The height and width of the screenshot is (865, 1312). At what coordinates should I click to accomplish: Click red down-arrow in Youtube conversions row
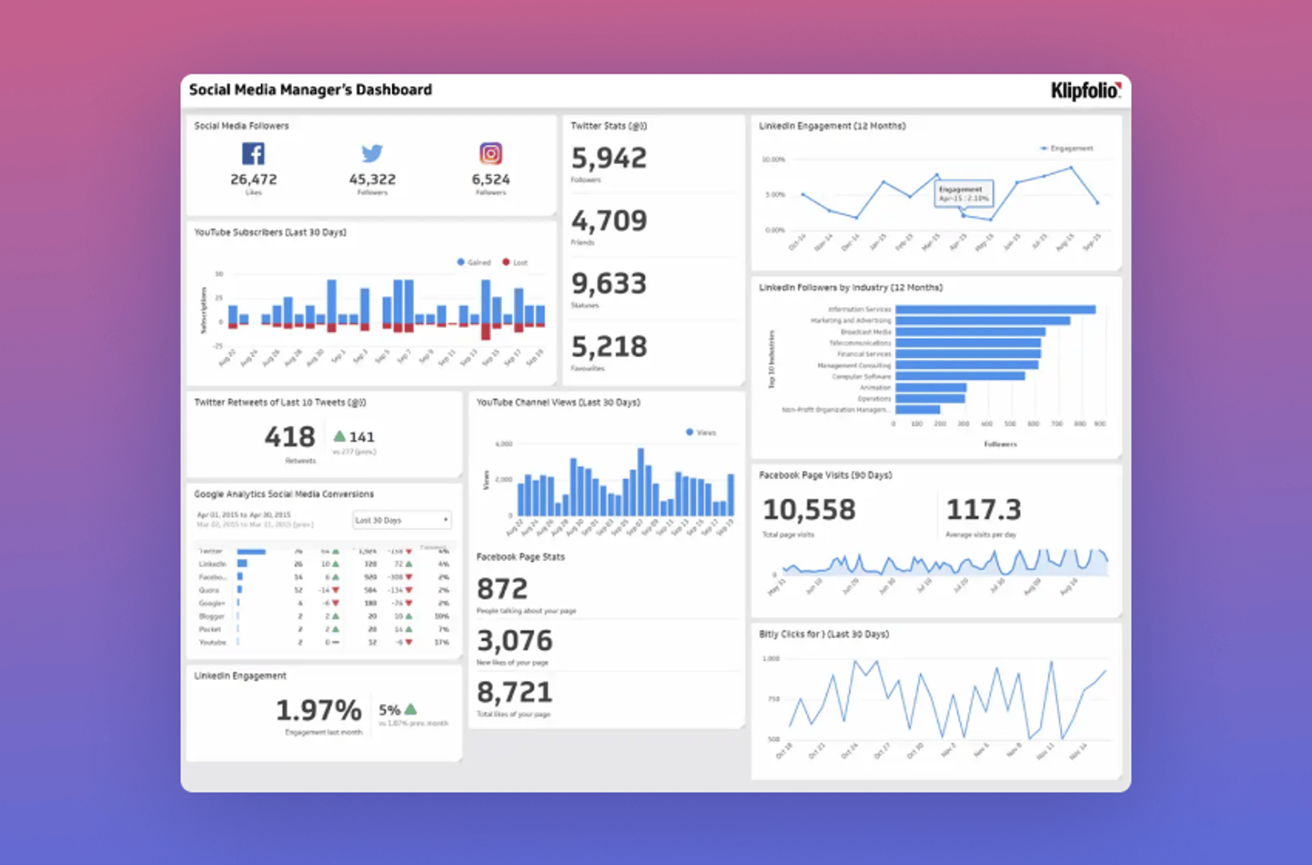tap(409, 642)
